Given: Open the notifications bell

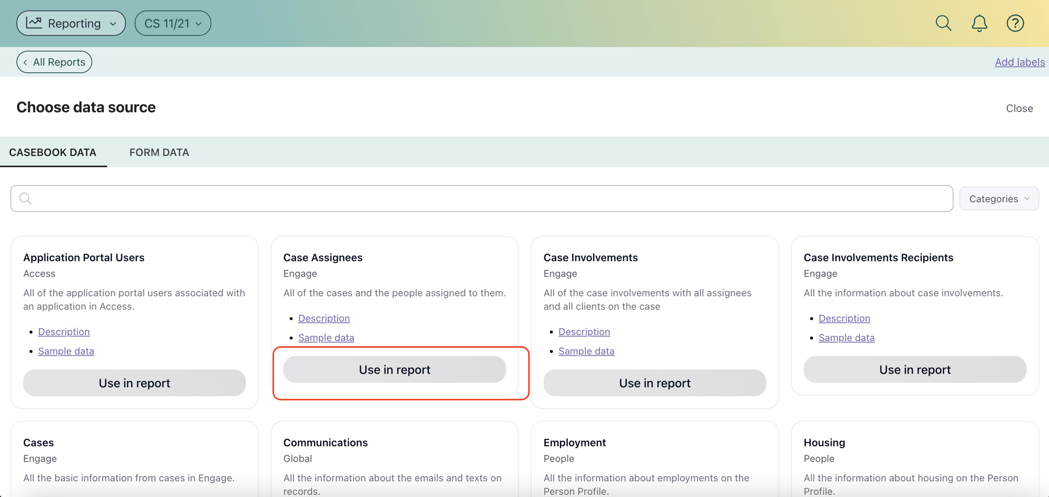Looking at the screenshot, I should 979,23.
